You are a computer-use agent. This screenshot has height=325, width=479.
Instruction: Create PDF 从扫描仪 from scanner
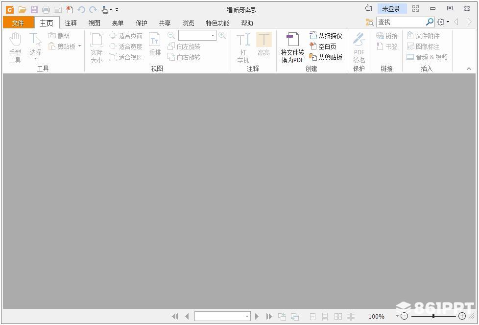point(326,36)
